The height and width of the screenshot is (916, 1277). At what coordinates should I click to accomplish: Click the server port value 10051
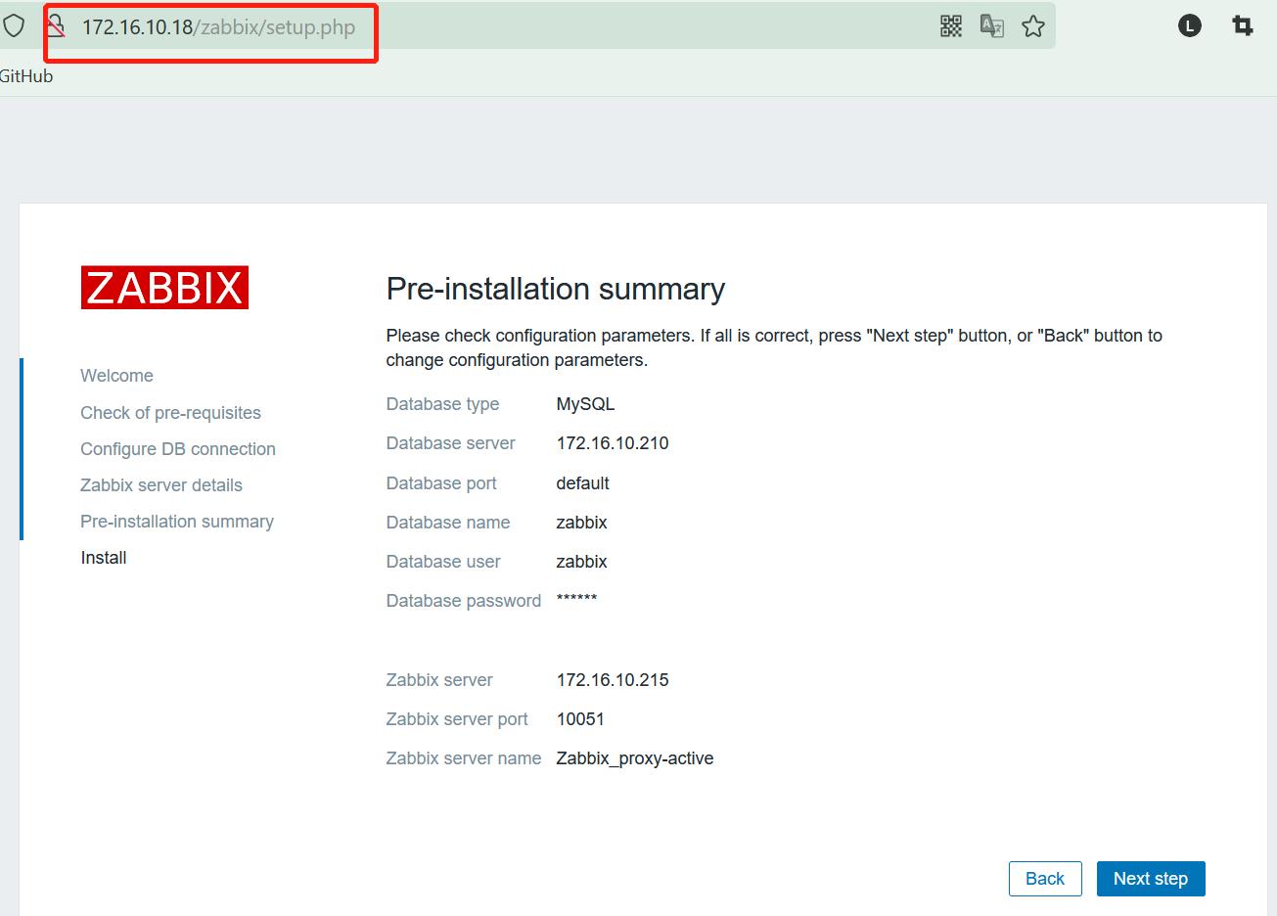(x=580, y=719)
